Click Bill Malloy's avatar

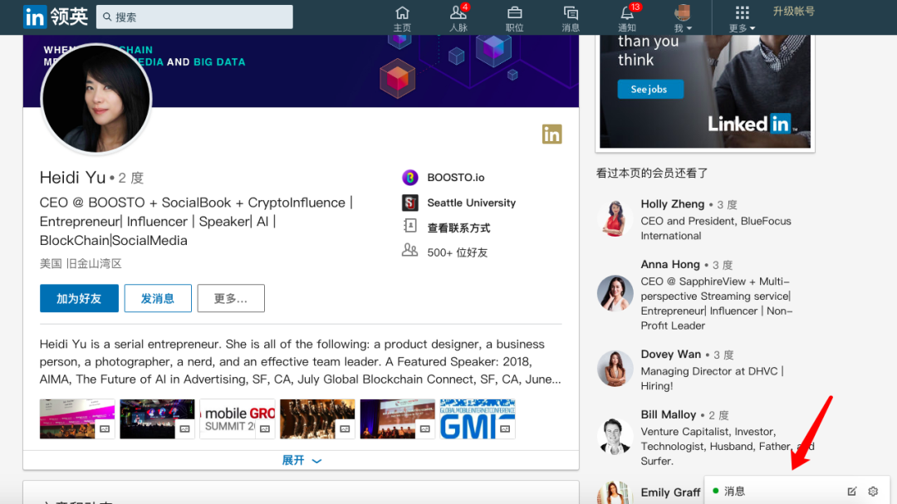(x=615, y=436)
